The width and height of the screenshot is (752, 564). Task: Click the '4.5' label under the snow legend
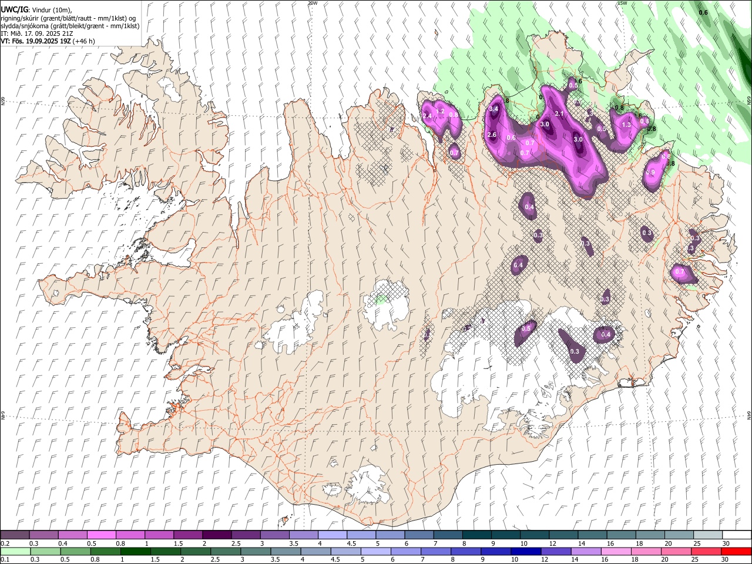pos(351,543)
